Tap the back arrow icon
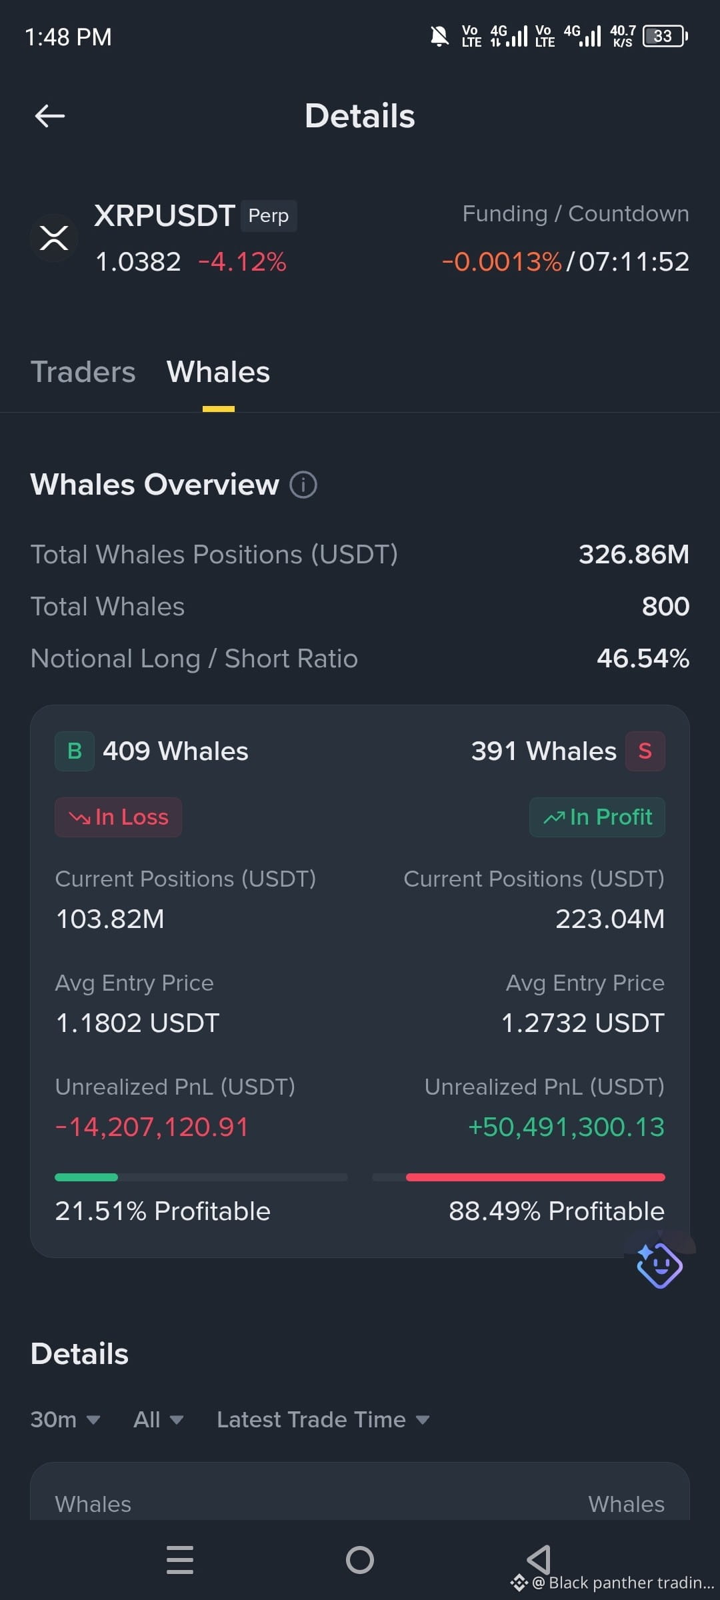Viewport: 720px width, 1600px height. pyautogui.click(x=50, y=116)
